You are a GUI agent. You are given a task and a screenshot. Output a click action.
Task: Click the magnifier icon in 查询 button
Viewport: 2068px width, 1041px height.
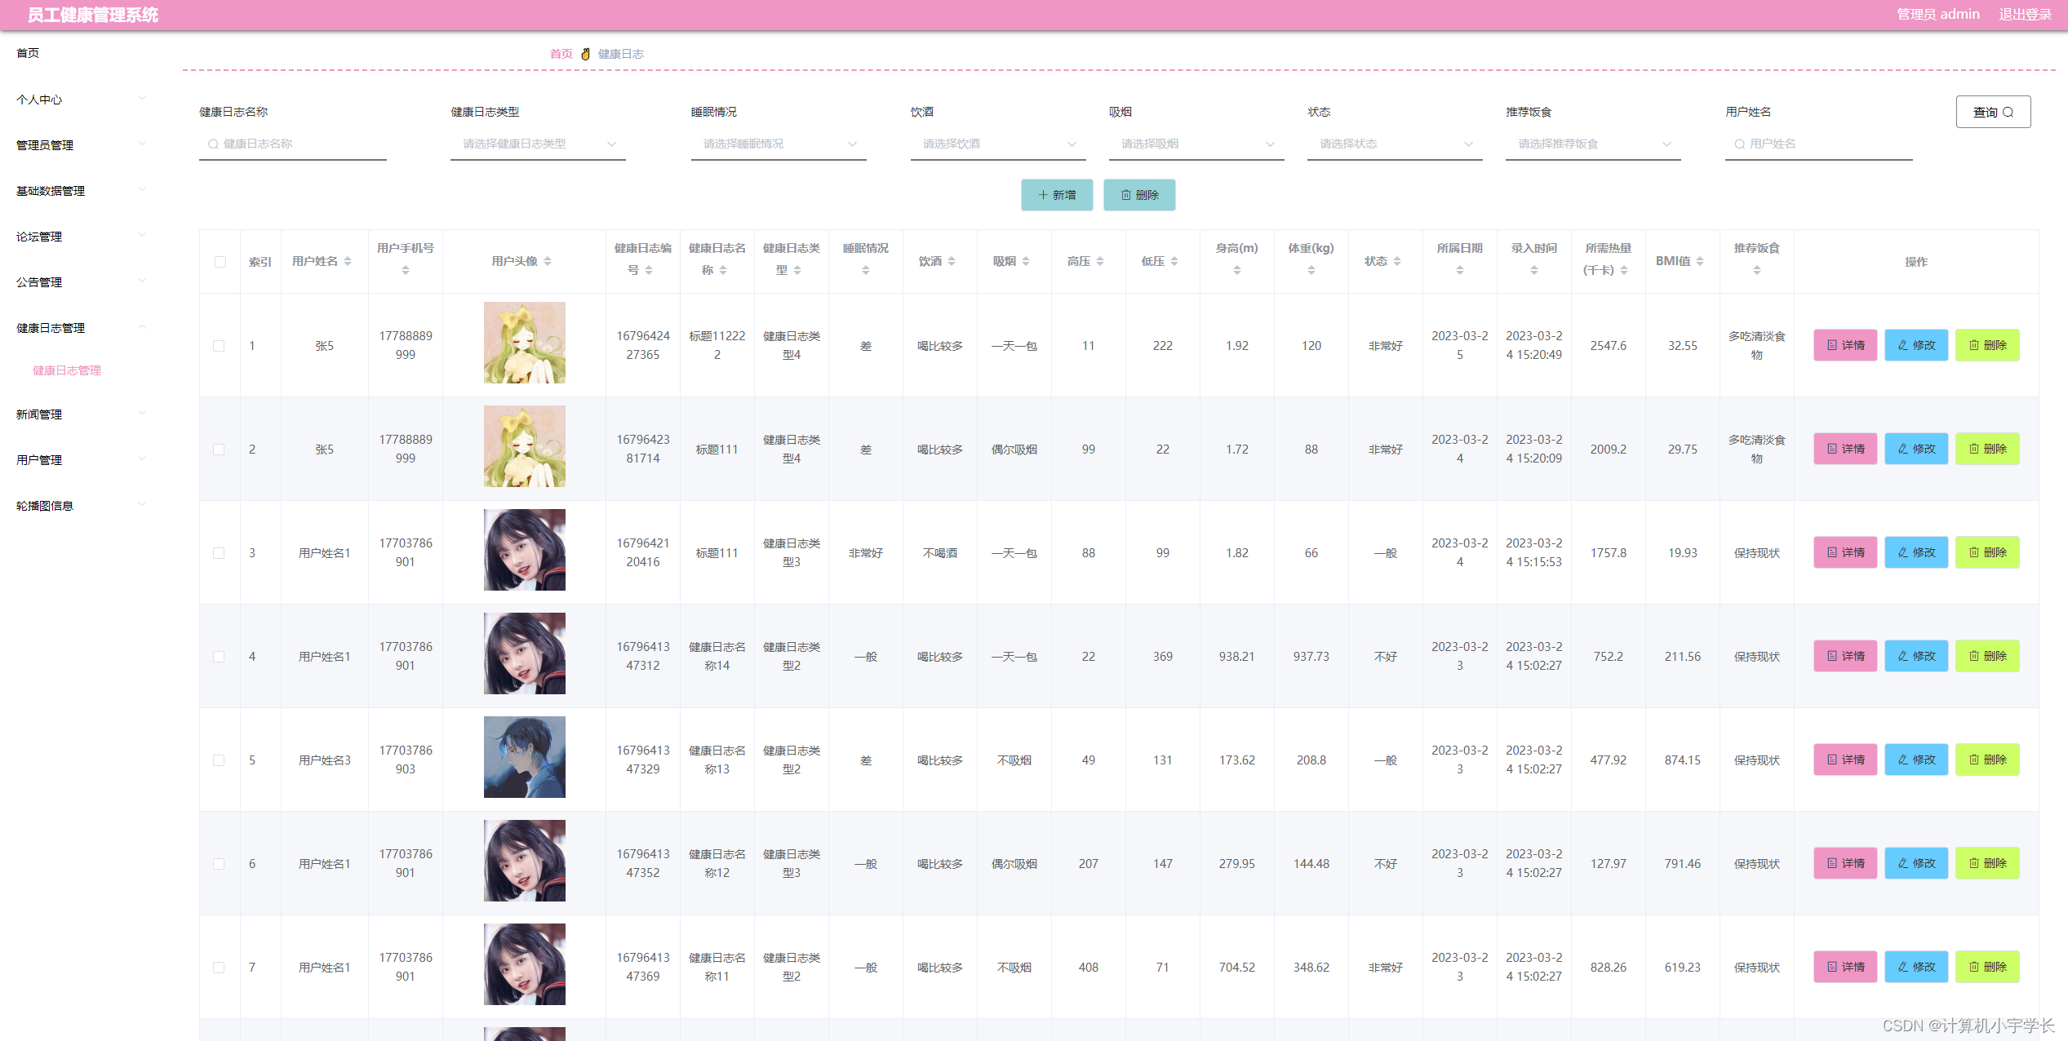[x=2008, y=113]
